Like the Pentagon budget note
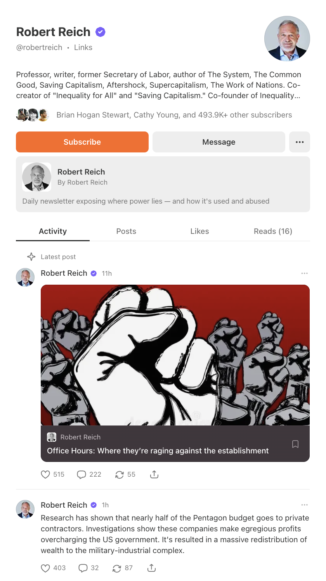The height and width of the screenshot is (581, 326). pyautogui.click(x=53, y=568)
